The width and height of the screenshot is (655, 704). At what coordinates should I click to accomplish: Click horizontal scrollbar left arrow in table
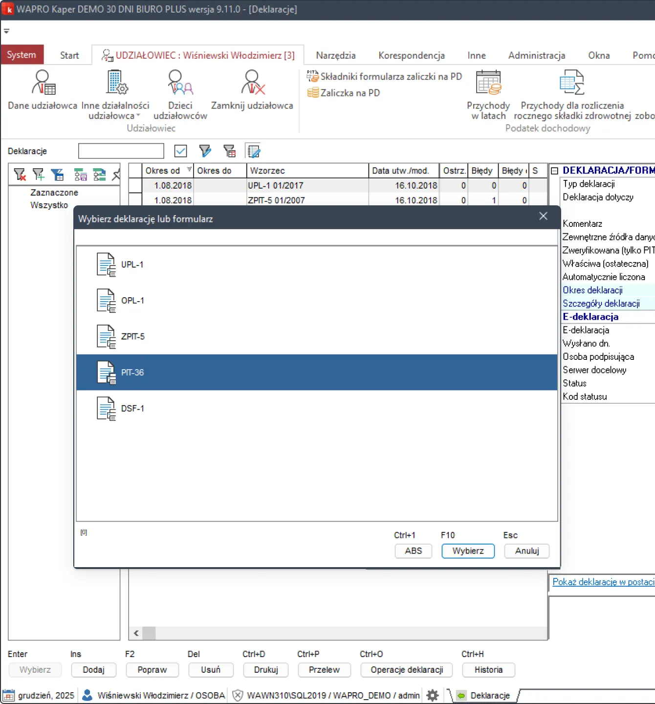[x=136, y=633]
